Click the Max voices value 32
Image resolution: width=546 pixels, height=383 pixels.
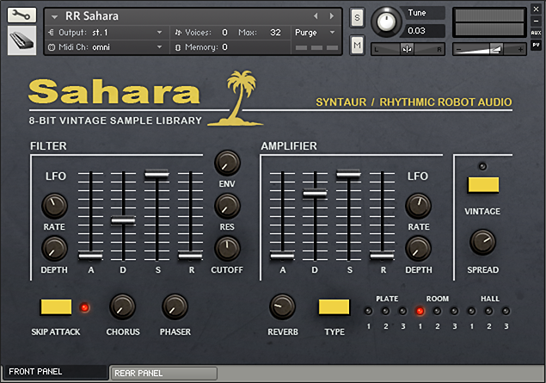pyautogui.click(x=275, y=33)
